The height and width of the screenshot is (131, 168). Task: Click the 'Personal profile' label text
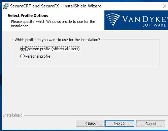pyautogui.click(x=38, y=56)
